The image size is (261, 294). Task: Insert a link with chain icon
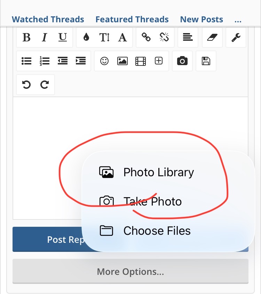tap(146, 38)
